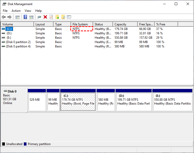
Task: Open the File menu
Action: point(5,11)
